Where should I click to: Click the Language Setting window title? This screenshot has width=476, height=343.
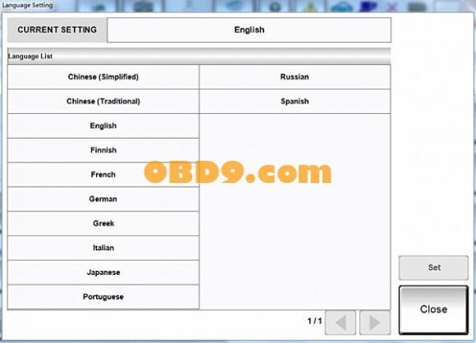click(x=27, y=5)
